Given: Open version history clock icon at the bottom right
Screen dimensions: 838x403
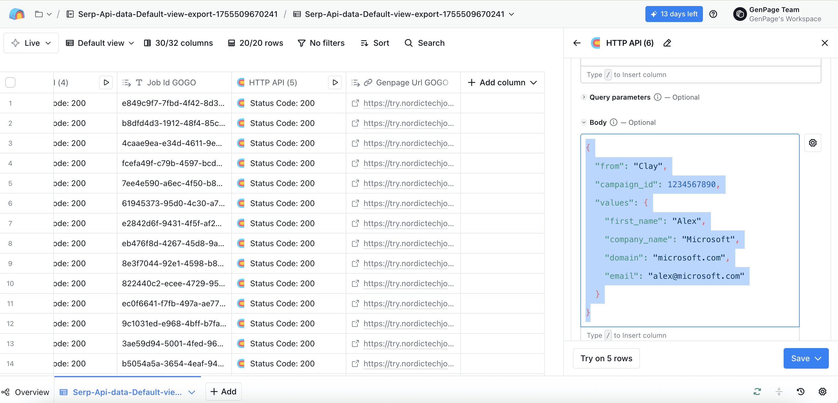Looking at the screenshot, I should pos(801,391).
